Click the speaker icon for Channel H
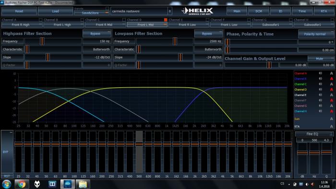The width and height of the screenshot is (336, 189). (x=320, y=111)
